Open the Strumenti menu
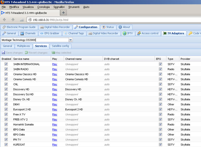Image resolution: width=201 pixels, height=147 pixels. (x=74, y=7)
